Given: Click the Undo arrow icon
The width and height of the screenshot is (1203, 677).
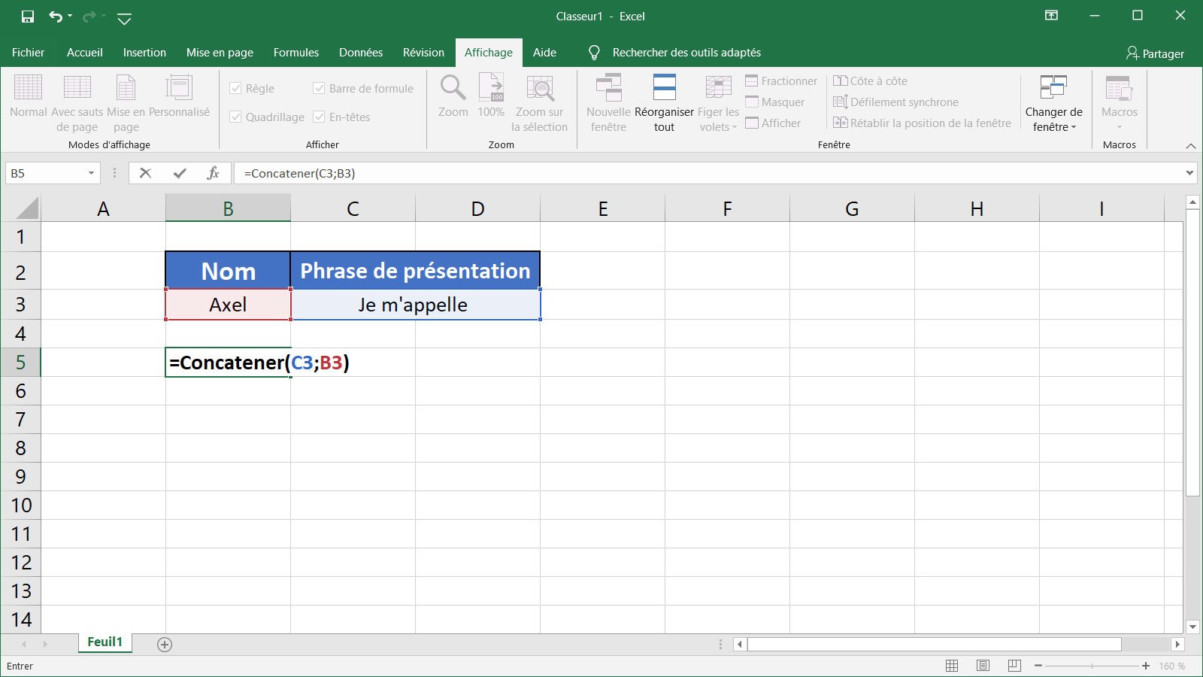Looking at the screenshot, I should pos(55,16).
